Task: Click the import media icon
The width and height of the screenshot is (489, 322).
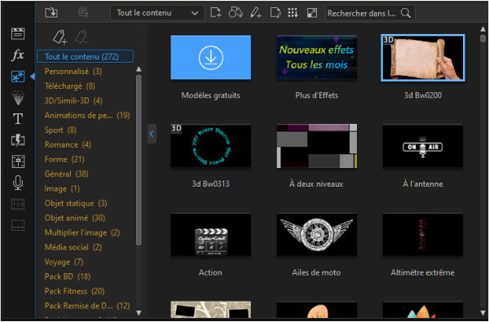Action: tap(51, 13)
